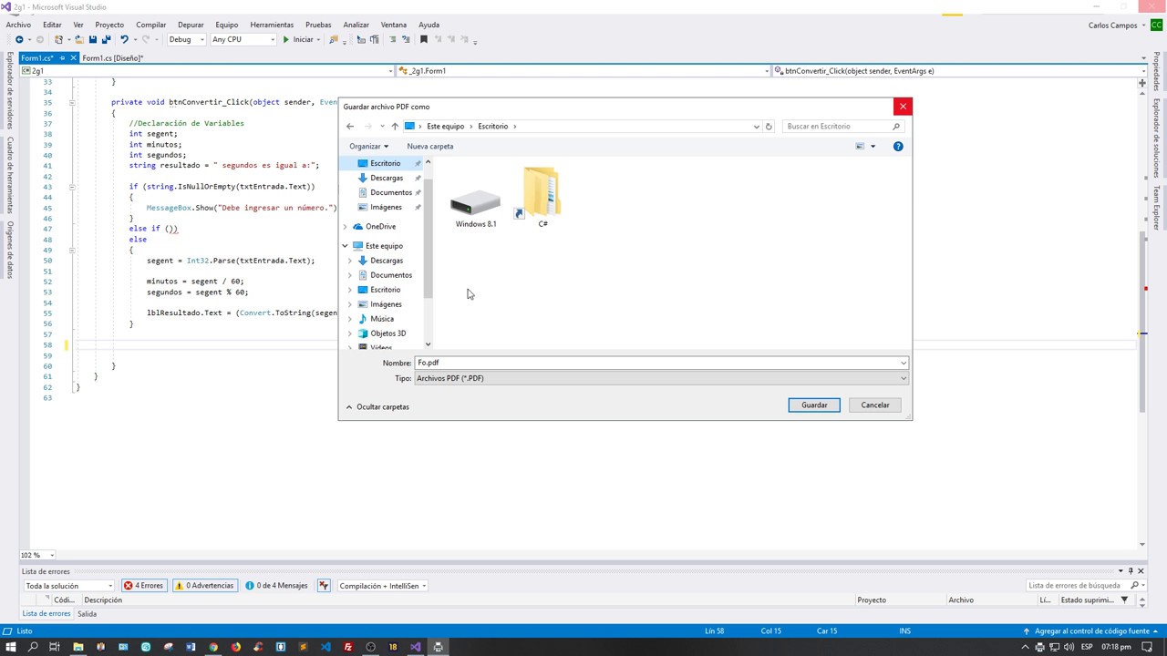
Task: Toggle the 0 de 4 Mensajes filter
Action: pos(277,586)
